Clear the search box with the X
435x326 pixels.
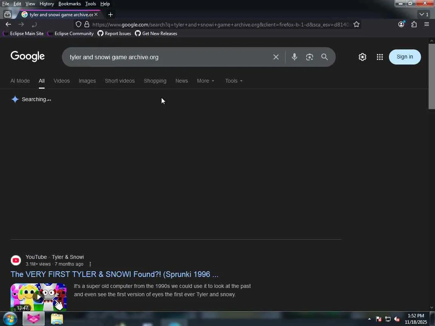click(x=276, y=57)
